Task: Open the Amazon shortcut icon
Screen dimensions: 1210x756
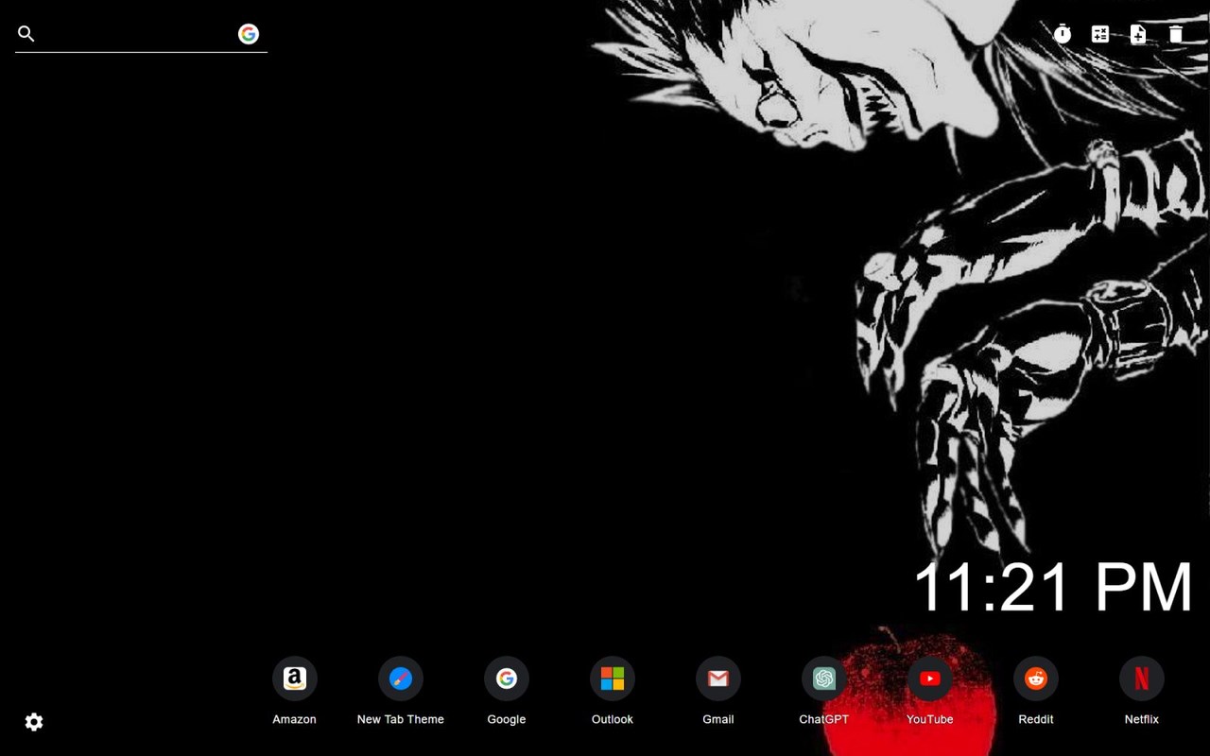Action: tap(295, 679)
